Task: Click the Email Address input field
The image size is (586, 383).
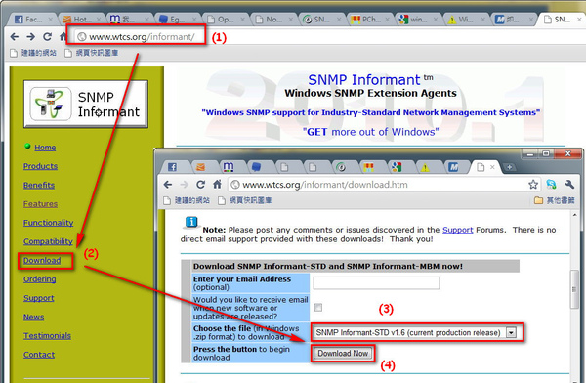Action: coord(376,282)
